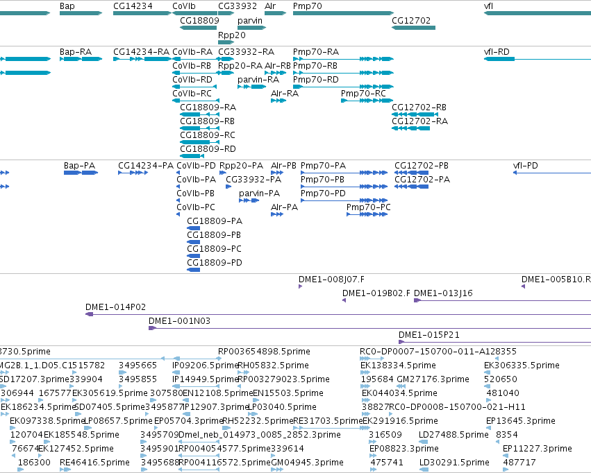Click the parvin-PA label
The width and height of the screenshot is (591, 473).
tap(259, 193)
